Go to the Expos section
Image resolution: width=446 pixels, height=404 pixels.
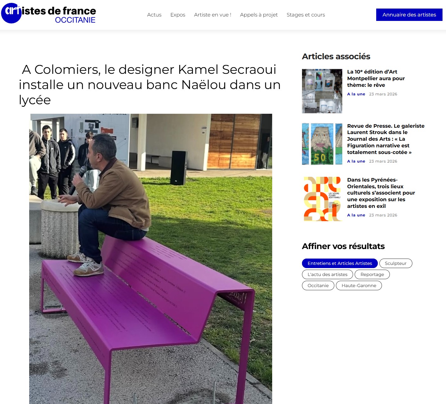178,15
